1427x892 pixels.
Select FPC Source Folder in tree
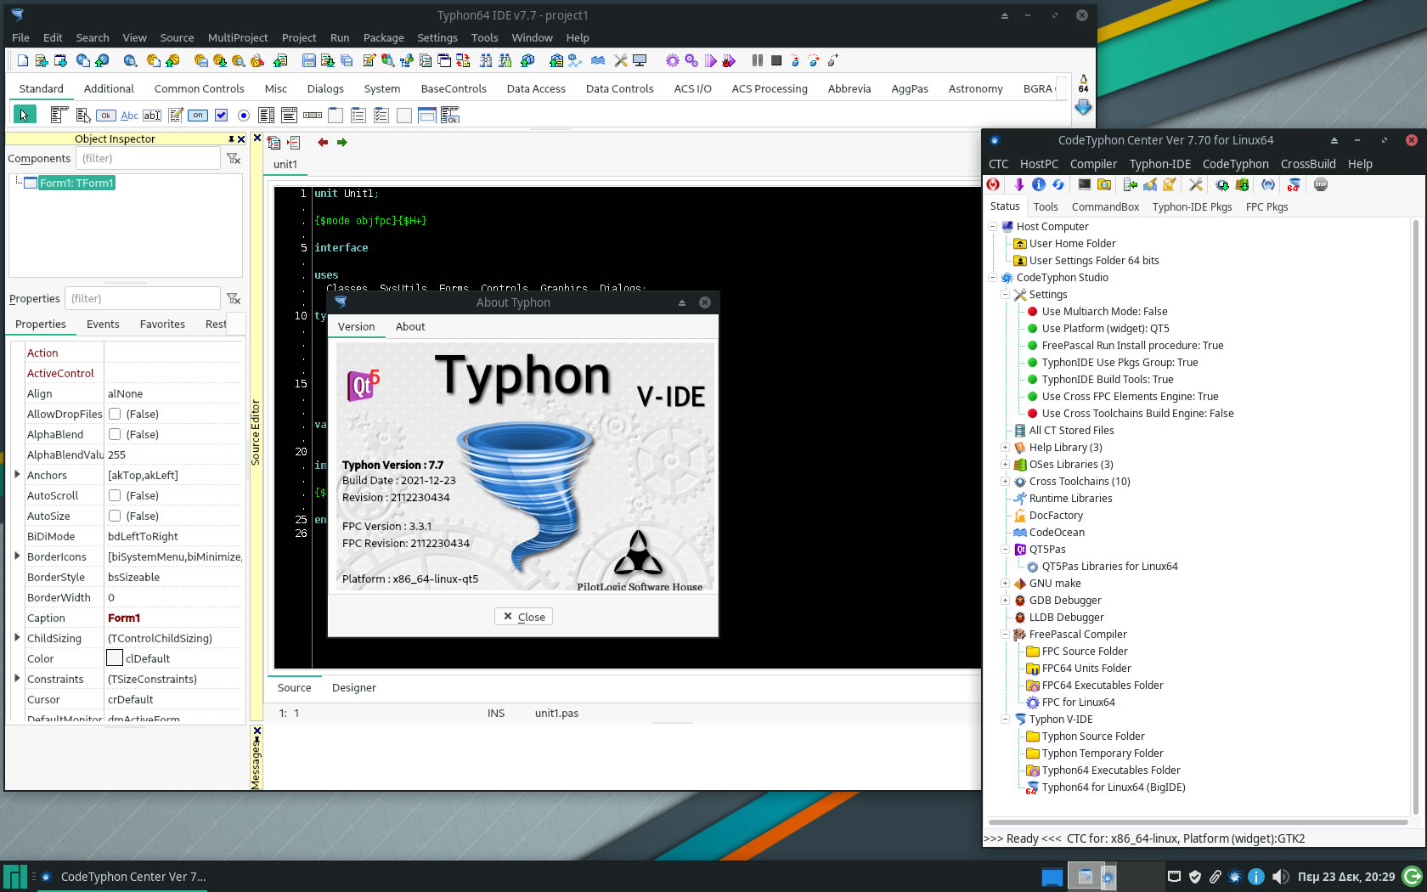[x=1085, y=651]
